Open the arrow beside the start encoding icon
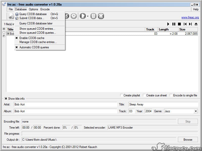Image resolution: width=202 pixels, height=151 pixels. (x=88, y=16)
